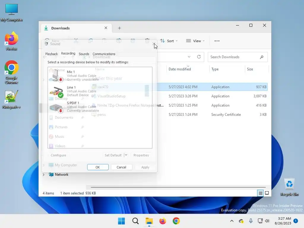Click the Line 1 level meter
This screenshot has width=304, height=228.
[147, 91]
